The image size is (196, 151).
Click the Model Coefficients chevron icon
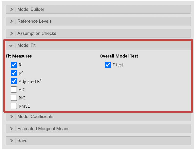coord(11,117)
